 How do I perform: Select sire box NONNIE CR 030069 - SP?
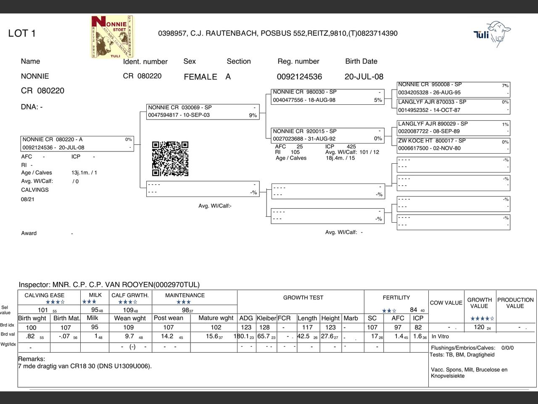click(203, 112)
